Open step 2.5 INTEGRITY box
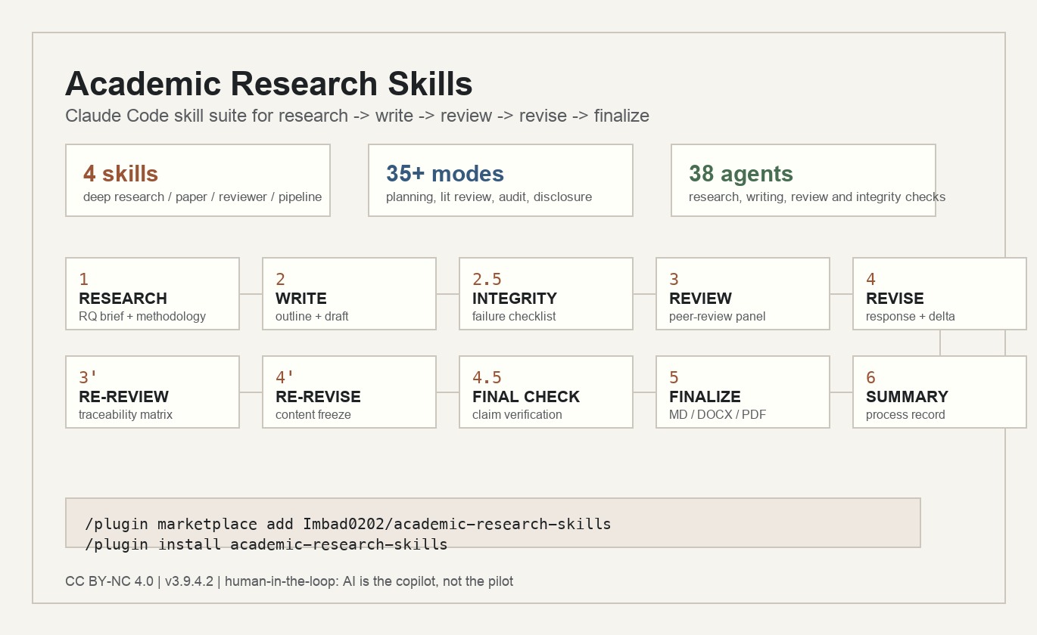The height and width of the screenshot is (635, 1037). tap(546, 293)
